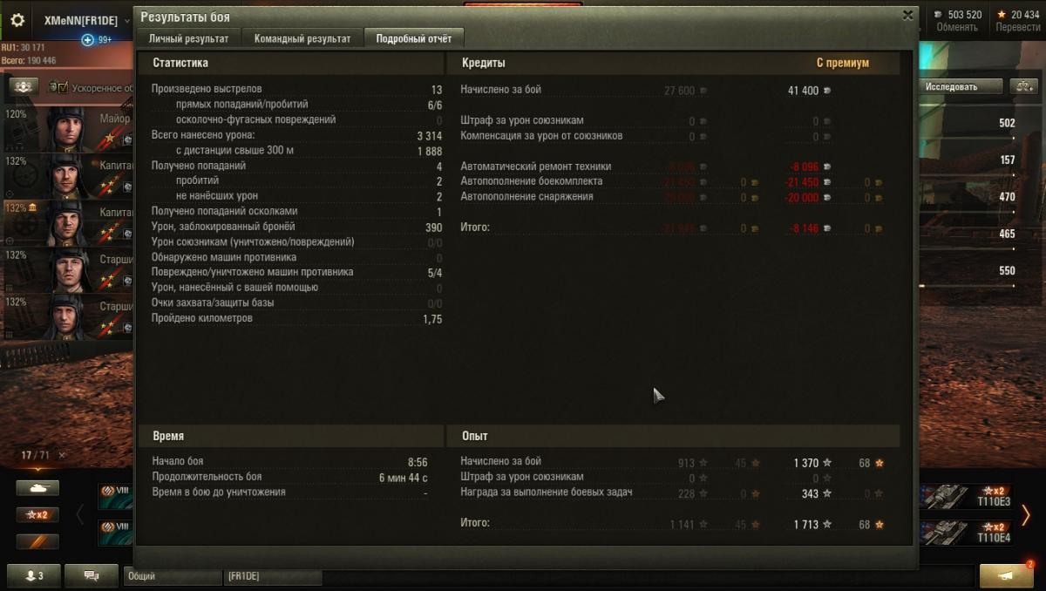Viewport: 1046px width, 591px height.
Task: Open the settings gear menu
Action: (x=17, y=20)
